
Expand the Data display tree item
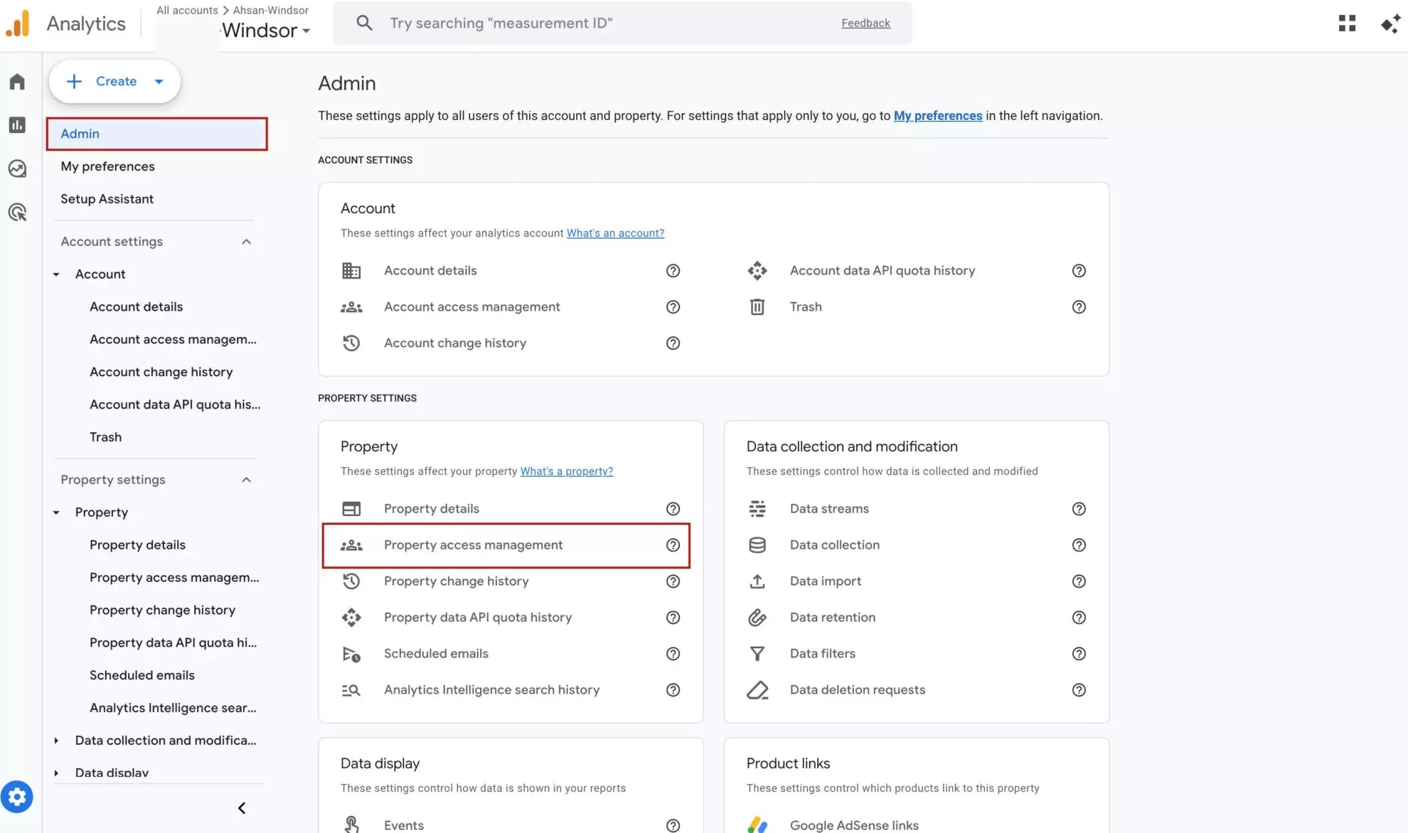click(x=56, y=773)
